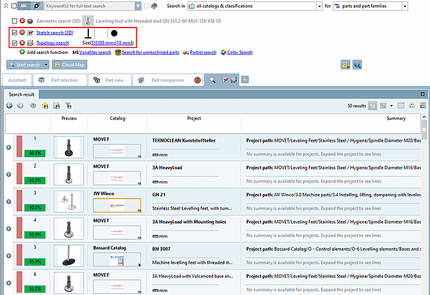This screenshot has height=295, width=430.
Task: Add the Partial search function
Action: [203, 52]
